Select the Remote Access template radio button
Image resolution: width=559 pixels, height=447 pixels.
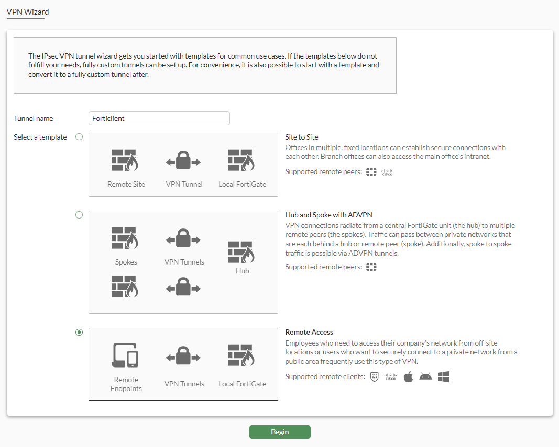79,332
